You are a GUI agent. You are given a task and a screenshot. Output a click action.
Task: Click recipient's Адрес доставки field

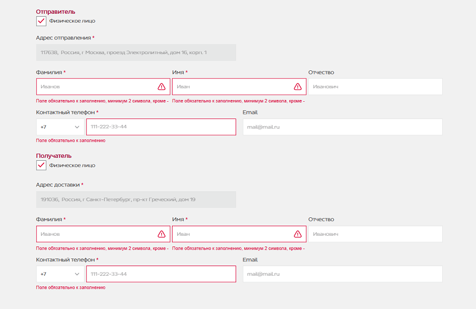tap(136, 199)
